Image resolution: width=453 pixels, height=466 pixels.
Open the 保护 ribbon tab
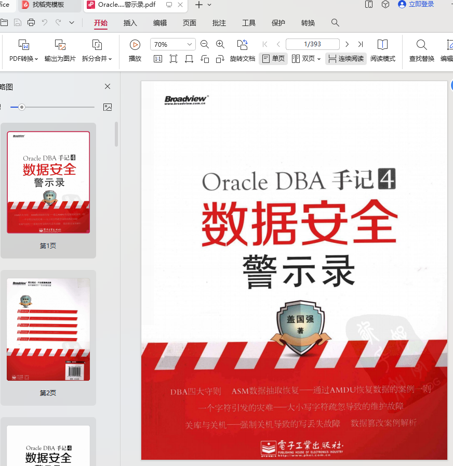pos(278,23)
